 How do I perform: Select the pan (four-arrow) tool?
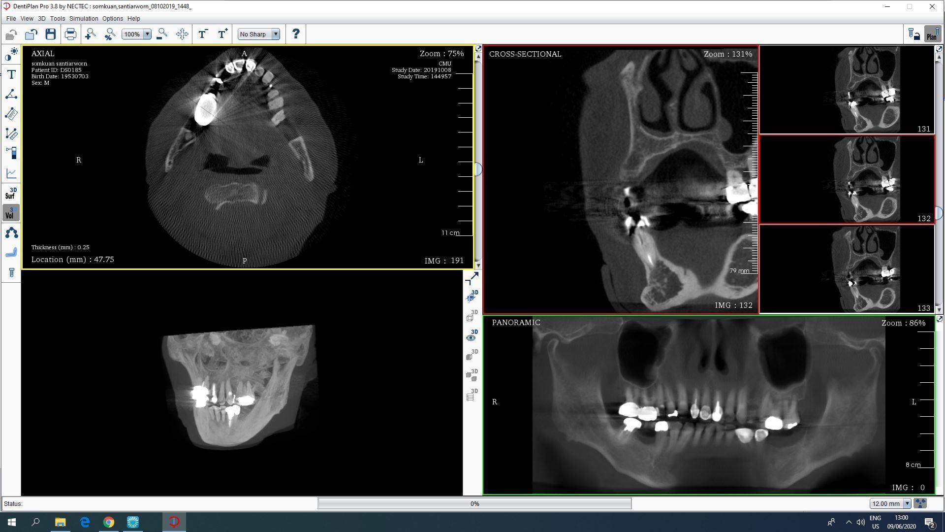tap(182, 34)
